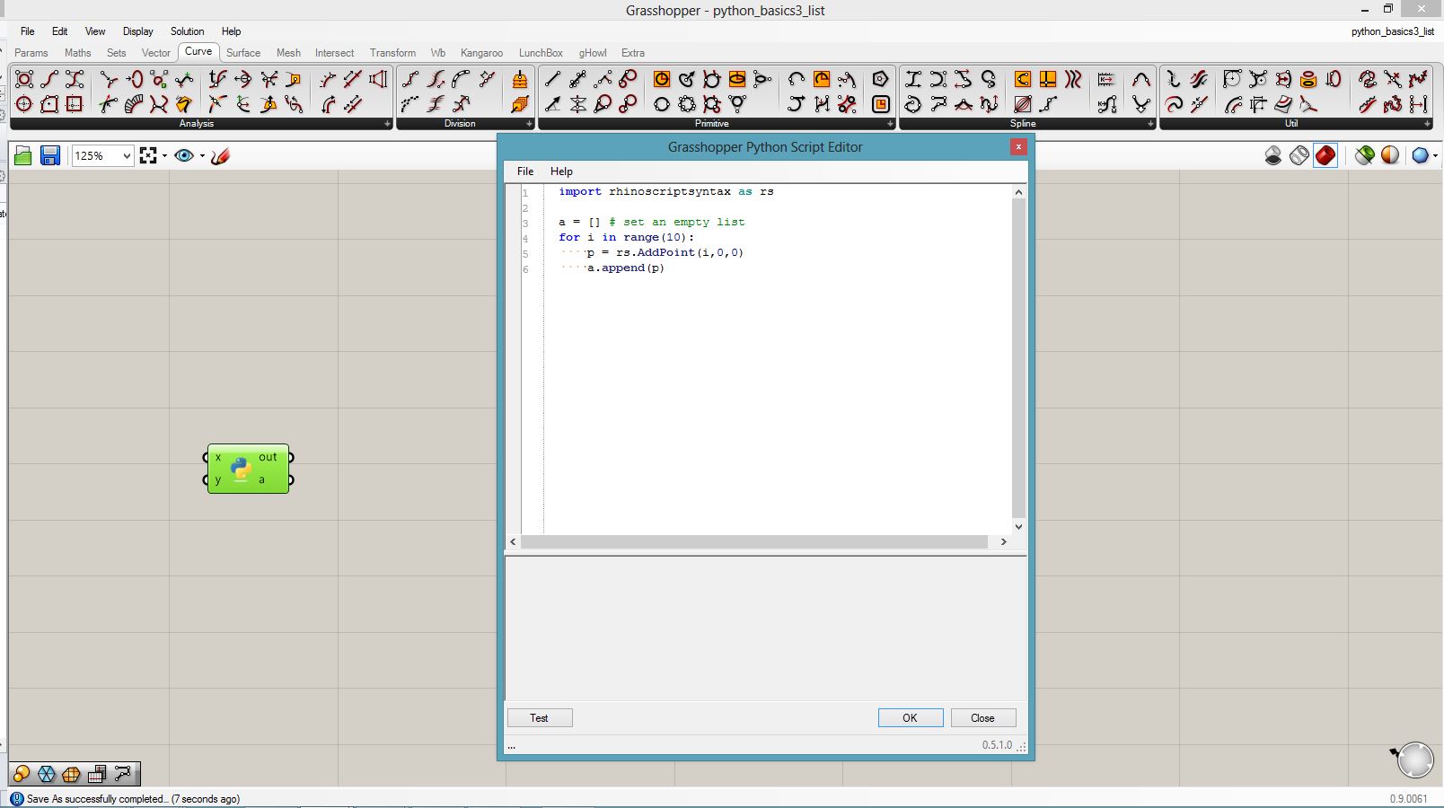Click on code line 'a.append(p)' in editor
The height and width of the screenshot is (808, 1444).
coord(626,268)
